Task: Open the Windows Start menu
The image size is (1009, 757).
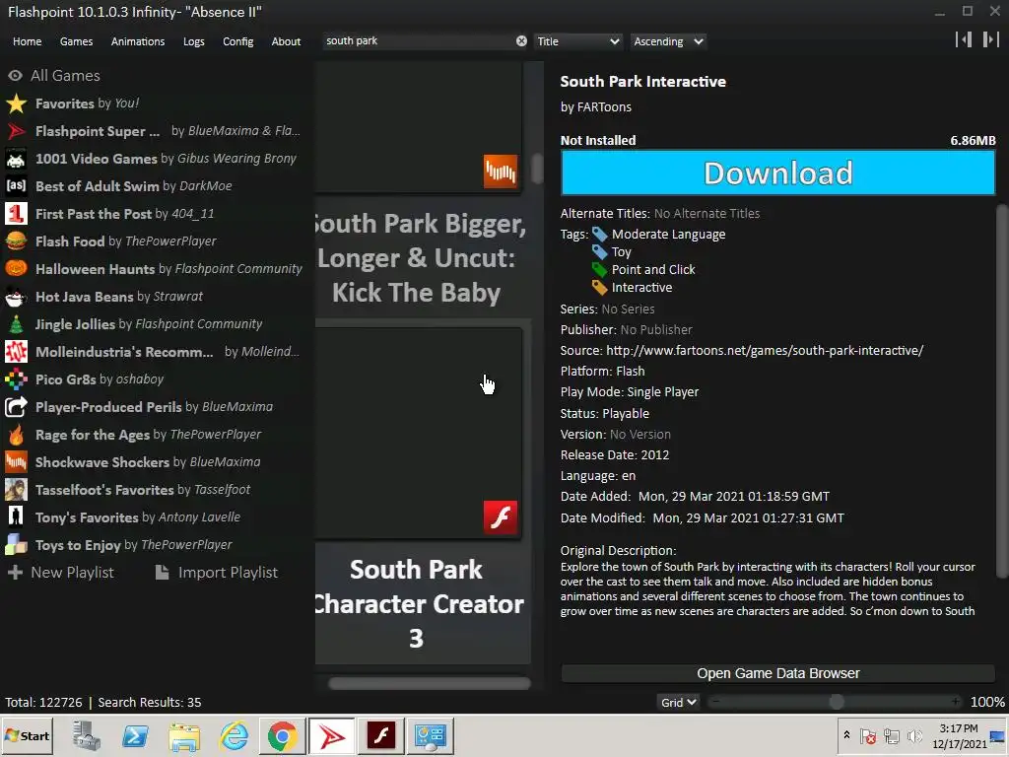Action: click(x=27, y=735)
